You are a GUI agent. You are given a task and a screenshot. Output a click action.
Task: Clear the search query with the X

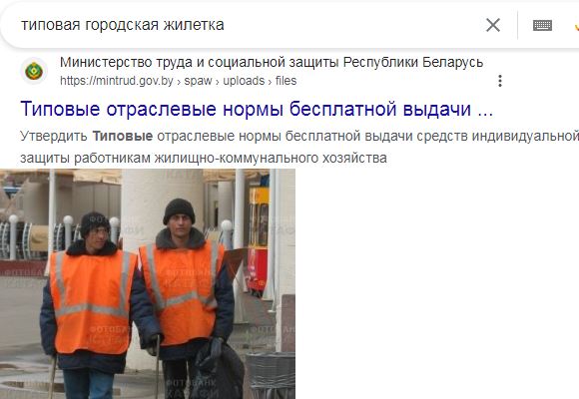493,25
